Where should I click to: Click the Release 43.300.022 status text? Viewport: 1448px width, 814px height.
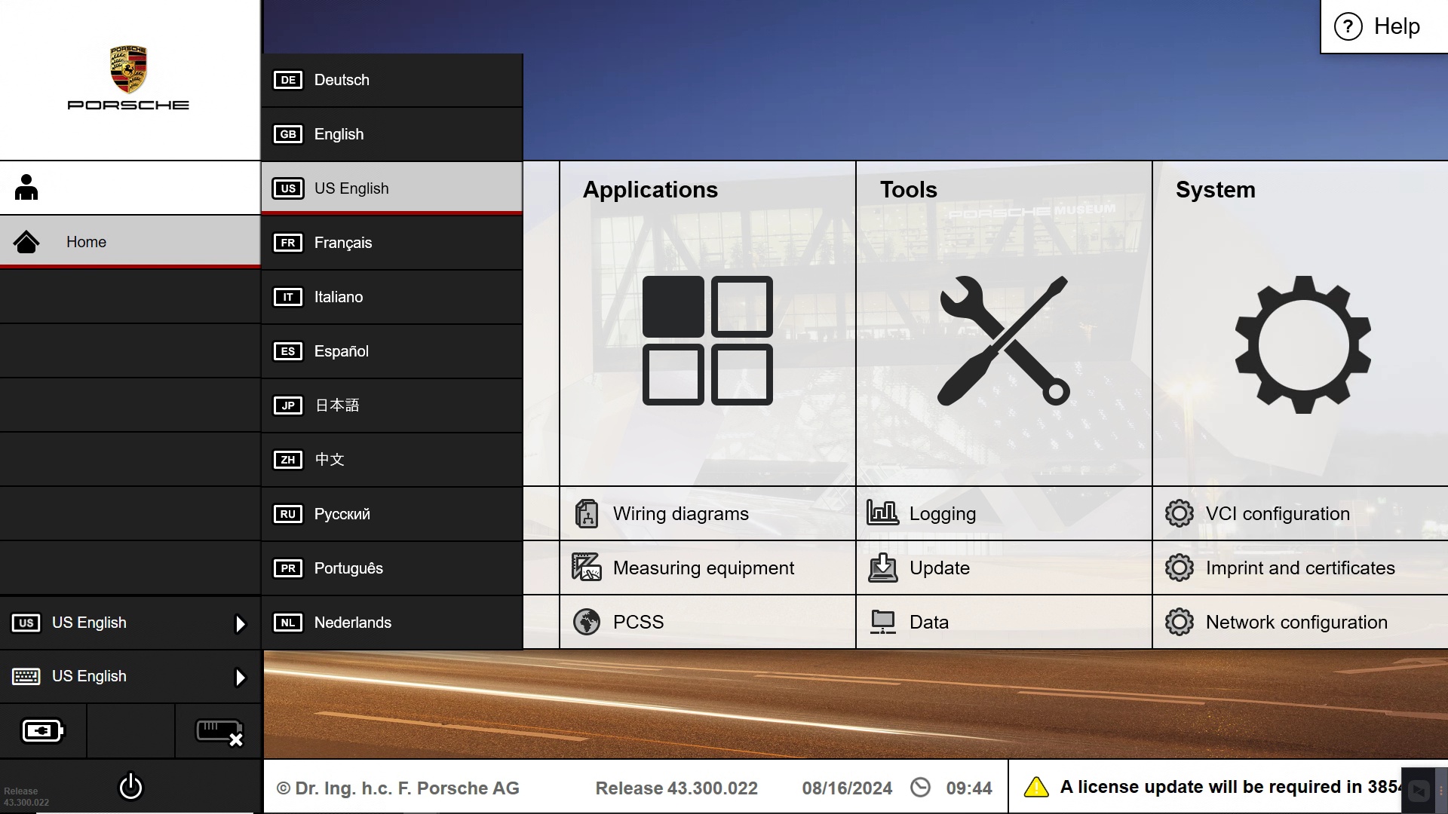coord(676,788)
